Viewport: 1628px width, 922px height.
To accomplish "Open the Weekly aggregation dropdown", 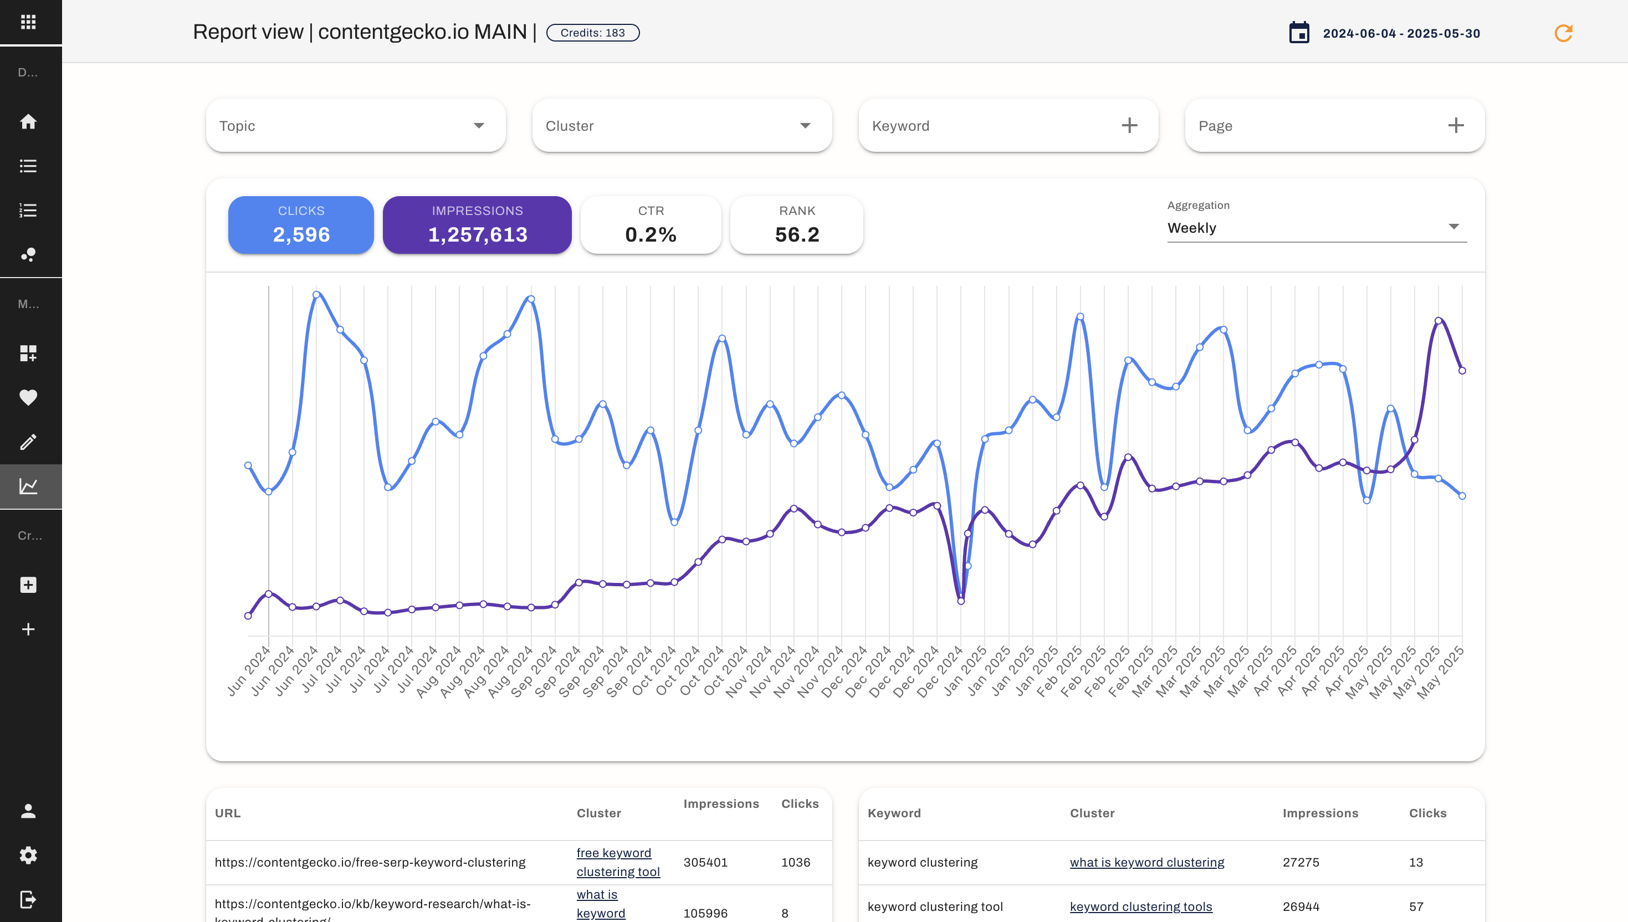I will [1316, 227].
